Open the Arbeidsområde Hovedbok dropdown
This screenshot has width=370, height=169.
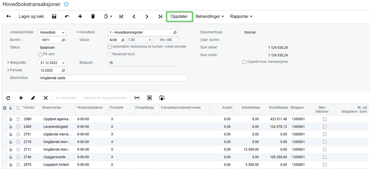click(x=63, y=33)
